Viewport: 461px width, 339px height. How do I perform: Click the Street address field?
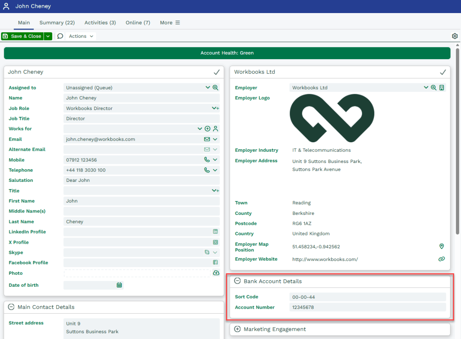point(141,328)
